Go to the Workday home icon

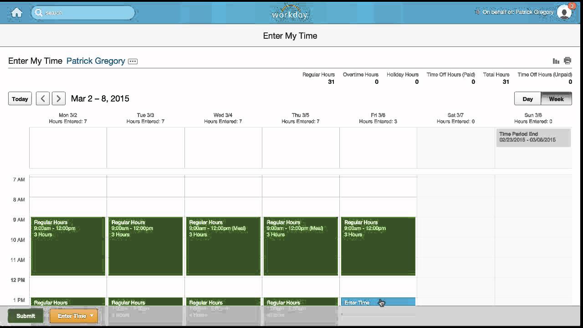[16, 13]
